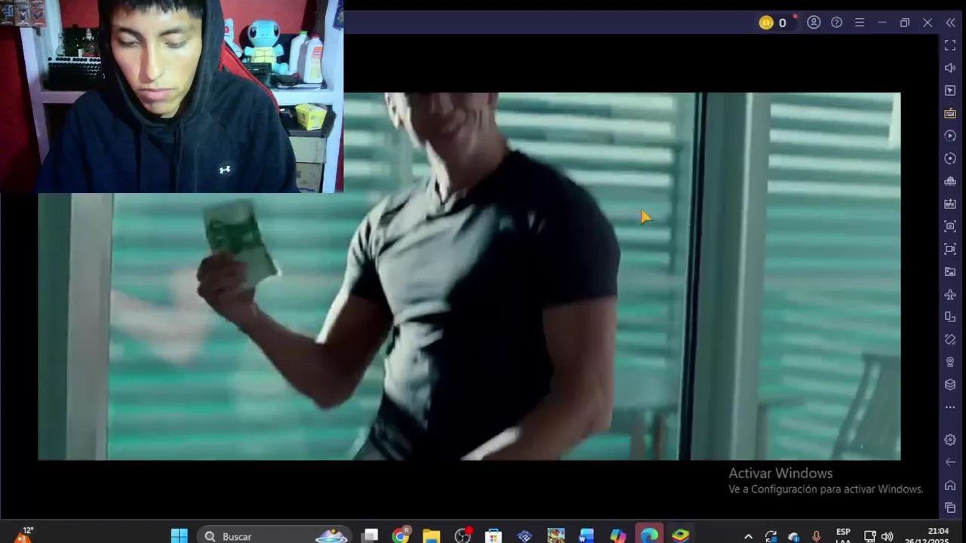Switch to Microsoft Edge in taskbar
The width and height of the screenshot is (966, 543).
[649, 536]
